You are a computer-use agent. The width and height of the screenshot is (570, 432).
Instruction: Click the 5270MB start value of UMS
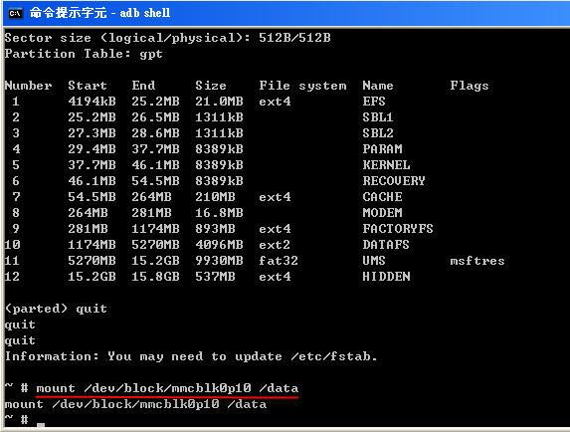[92, 261]
